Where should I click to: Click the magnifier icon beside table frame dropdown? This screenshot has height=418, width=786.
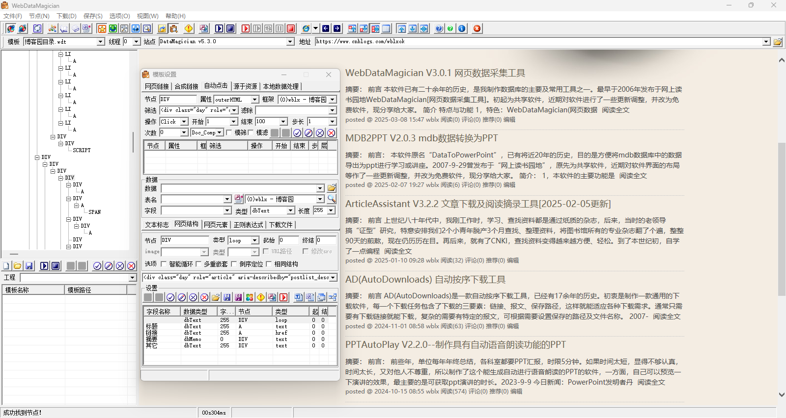coord(332,199)
